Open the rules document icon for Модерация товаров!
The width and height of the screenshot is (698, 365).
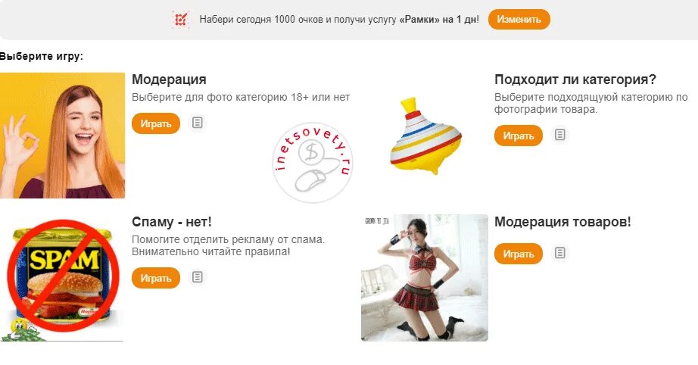pyautogui.click(x=560, y=253)
